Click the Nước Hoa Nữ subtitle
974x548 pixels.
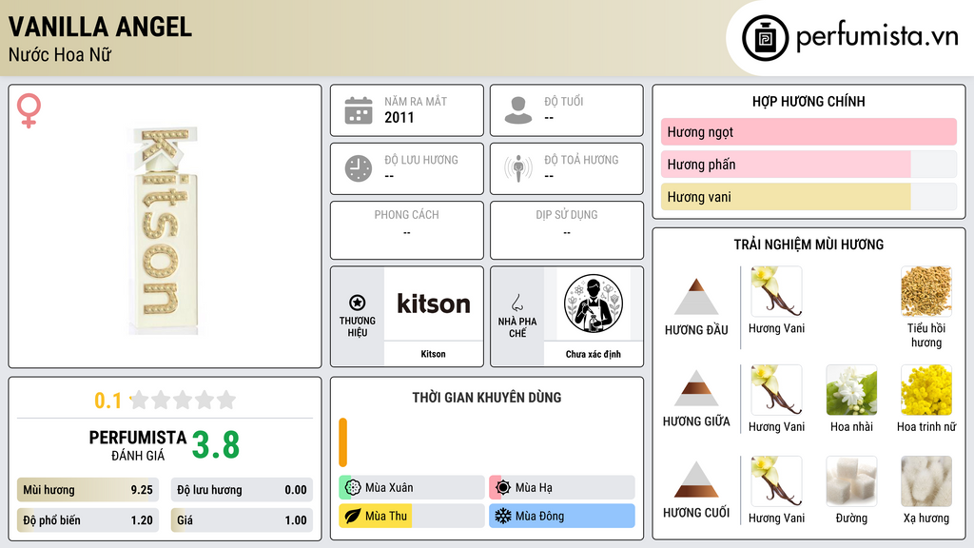[60, 54]
